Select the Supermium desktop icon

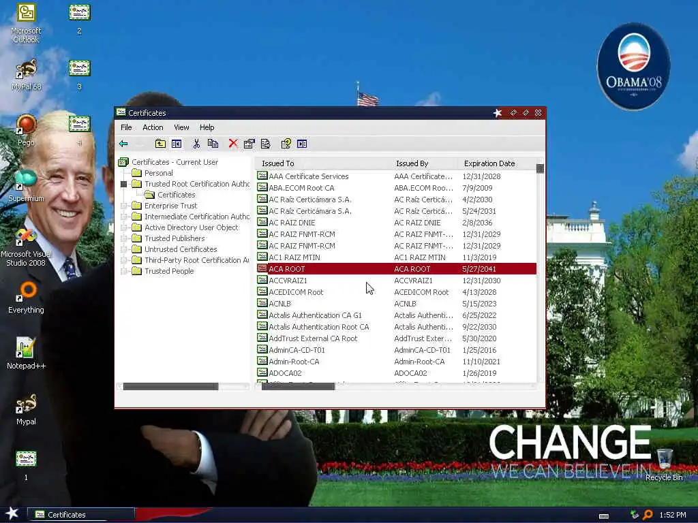26,186
